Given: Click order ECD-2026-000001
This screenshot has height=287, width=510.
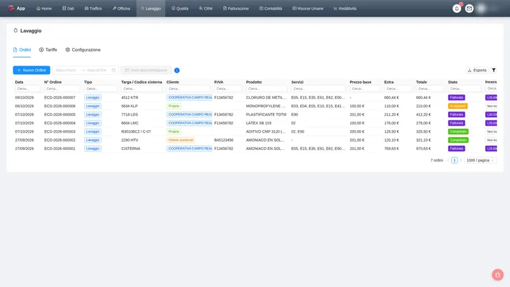Looking at the screenshot, I should (x=60, y=149).
